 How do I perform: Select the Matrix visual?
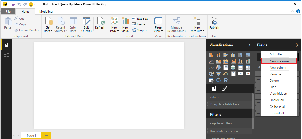[x=248, y=67]
